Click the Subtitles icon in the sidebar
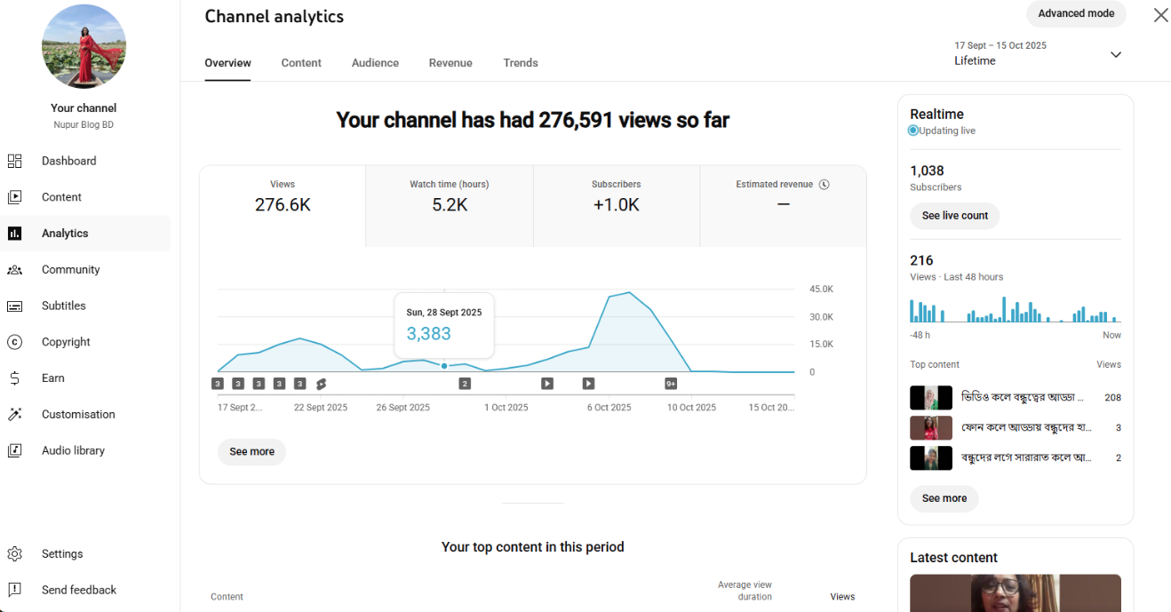 [x=14, y=306]
